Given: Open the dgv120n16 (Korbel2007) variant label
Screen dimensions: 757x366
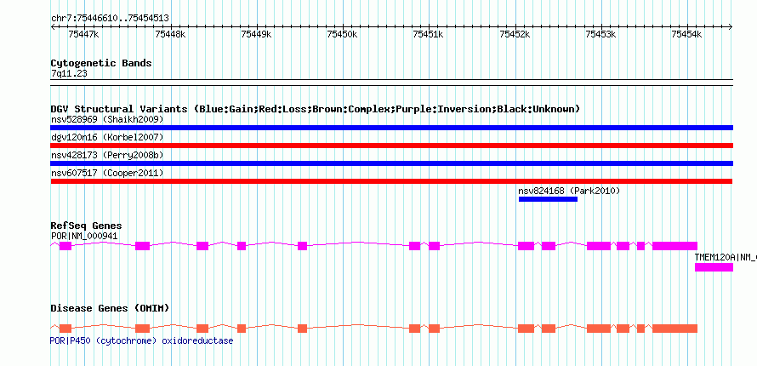Looking at the screenshot, I should (x=107, y=137).
